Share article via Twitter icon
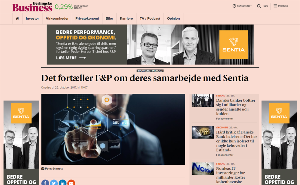This screenshot has width=300, height=185. pyautogui.click(x=54, y=183)
